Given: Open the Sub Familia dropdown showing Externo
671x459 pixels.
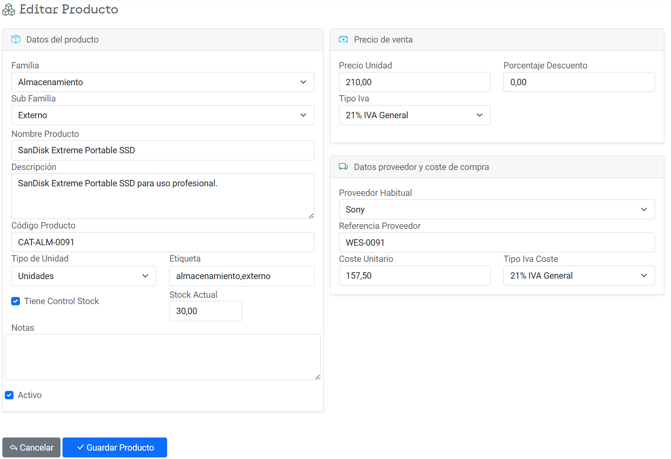Looking at the screenshot, I should point(163,115).
